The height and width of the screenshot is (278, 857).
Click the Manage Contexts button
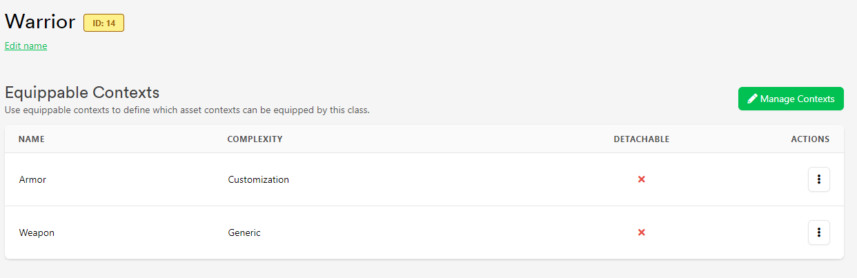791,99
